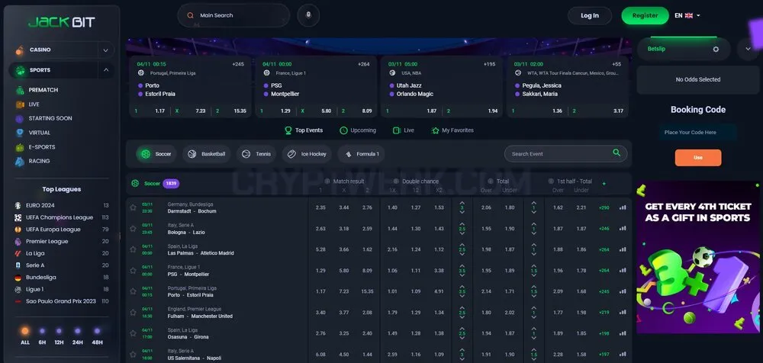Screen dimensions: 763x363
Task: Switch to Live events tab
Action: [404, 130]
